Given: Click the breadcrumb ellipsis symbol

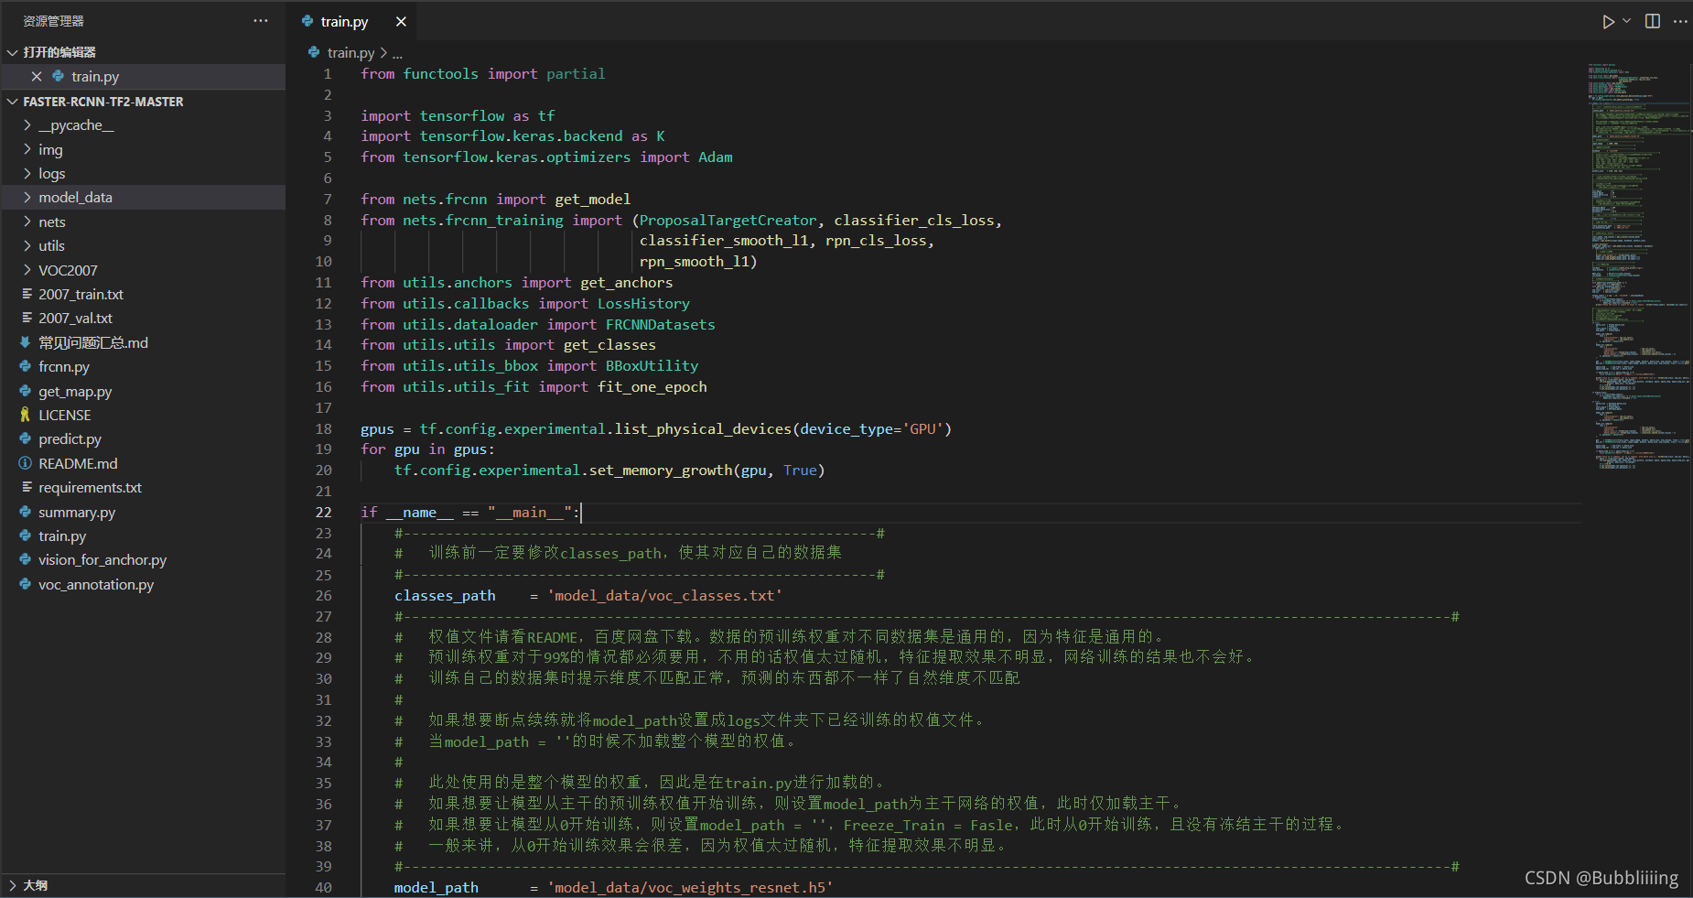Looking at the screenshot, I should 397,53.
